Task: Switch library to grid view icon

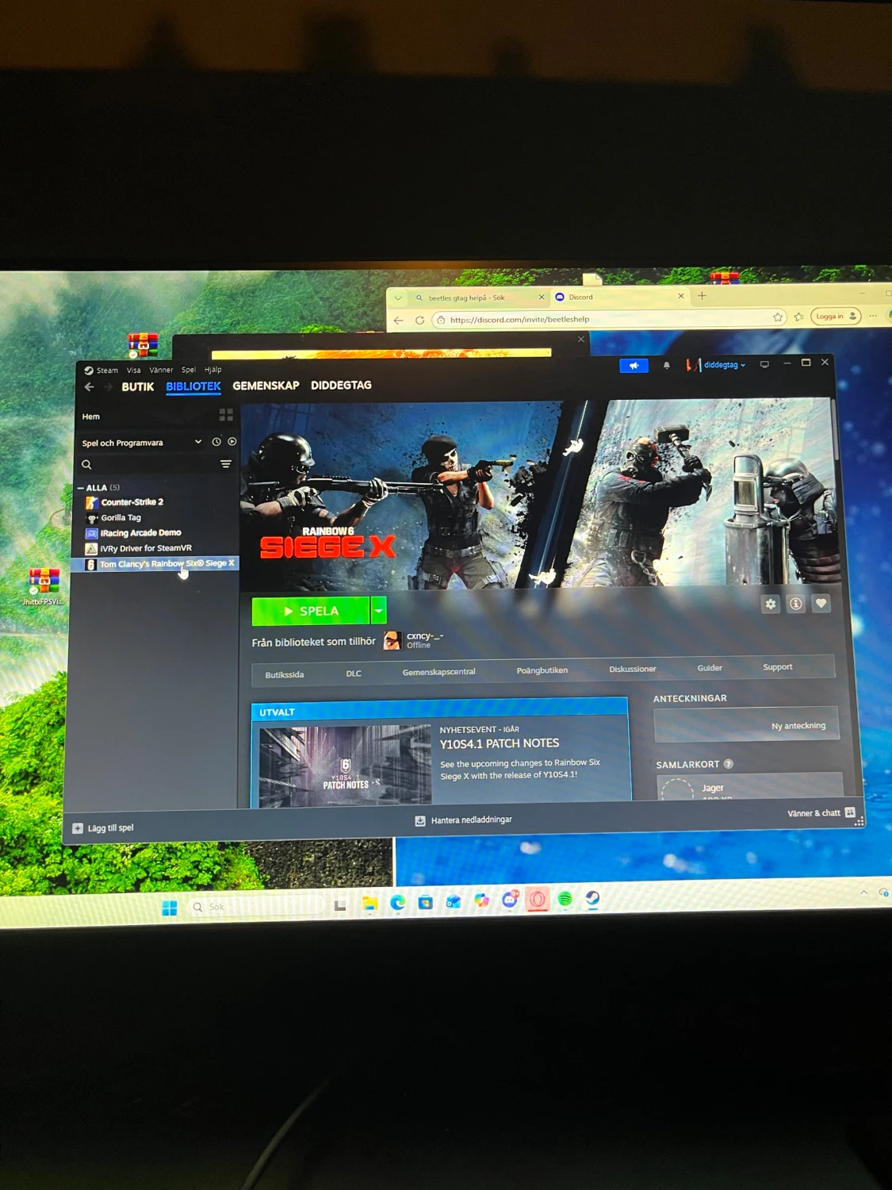Action: pyautogui.click(x=227, y=414)
